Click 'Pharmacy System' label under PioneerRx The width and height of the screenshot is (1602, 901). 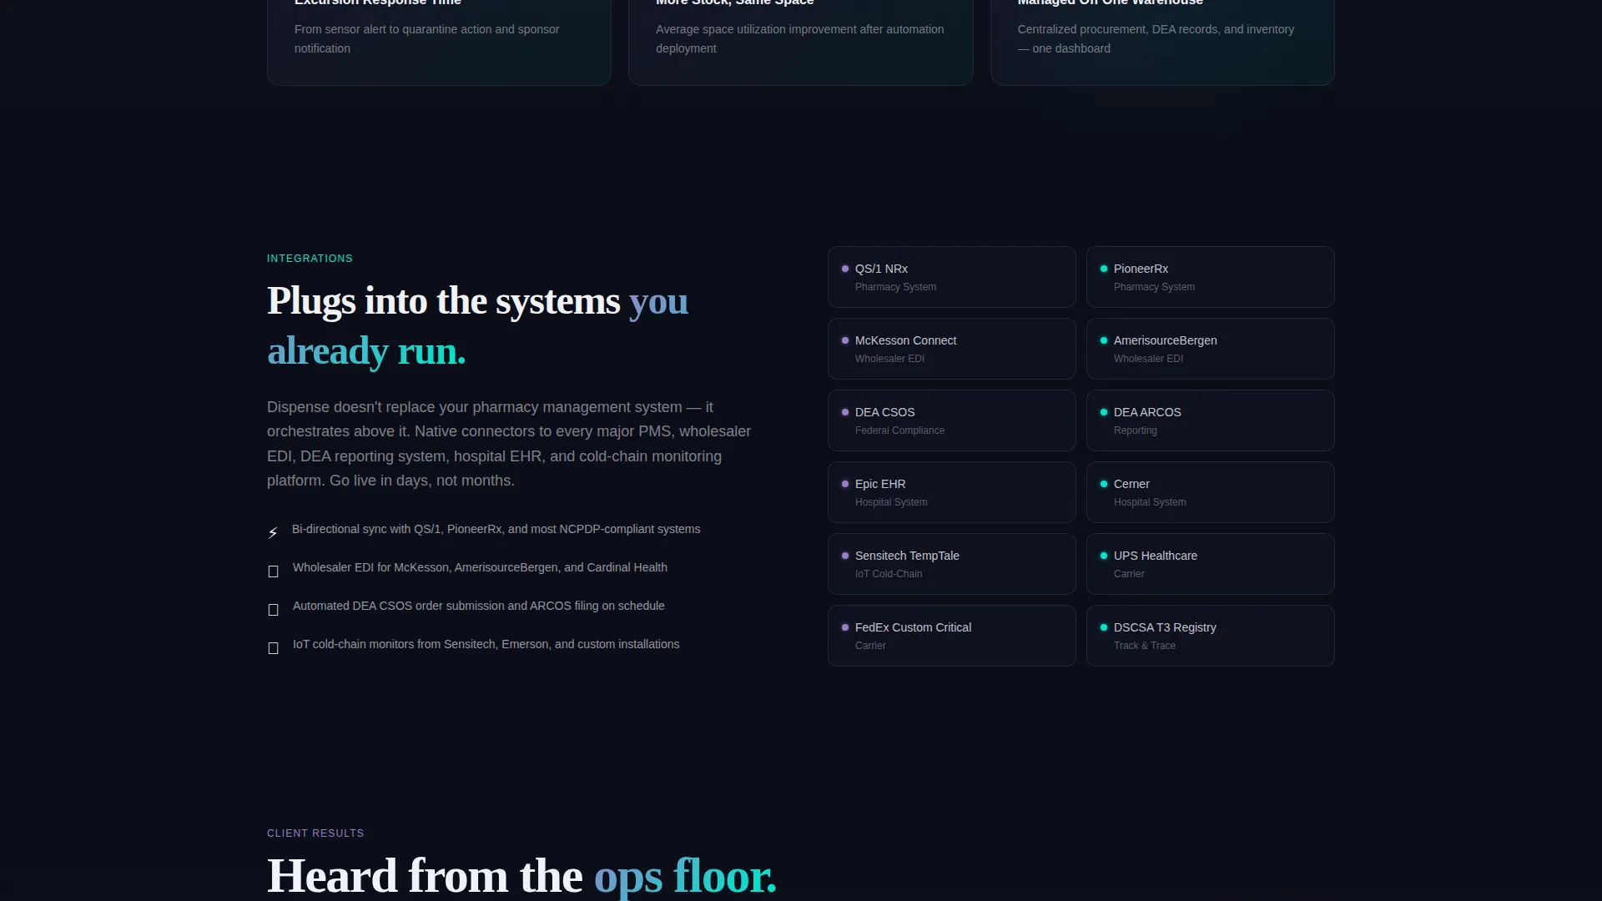(1154, 287)
